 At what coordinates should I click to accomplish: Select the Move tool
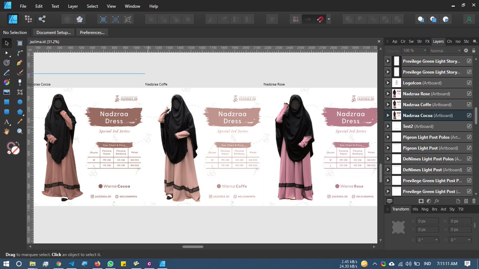pos(7,43)
